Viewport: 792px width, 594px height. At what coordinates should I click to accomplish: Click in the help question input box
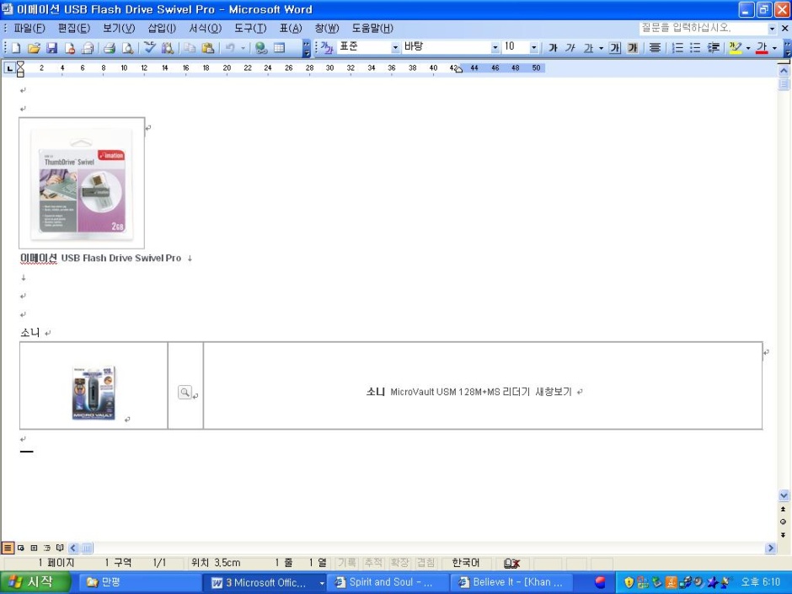point(703,29)
